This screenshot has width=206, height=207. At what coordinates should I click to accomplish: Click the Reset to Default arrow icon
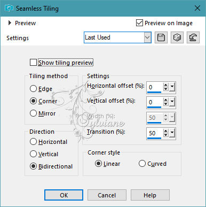pos(193,37)
